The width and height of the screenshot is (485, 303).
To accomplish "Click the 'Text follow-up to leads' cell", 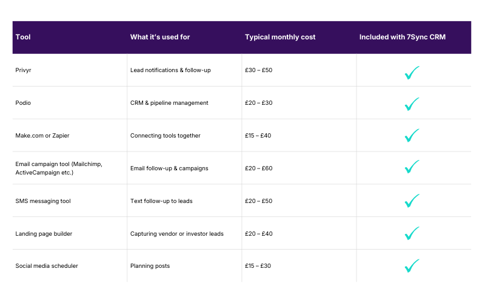I will click(x=161, y=201).
